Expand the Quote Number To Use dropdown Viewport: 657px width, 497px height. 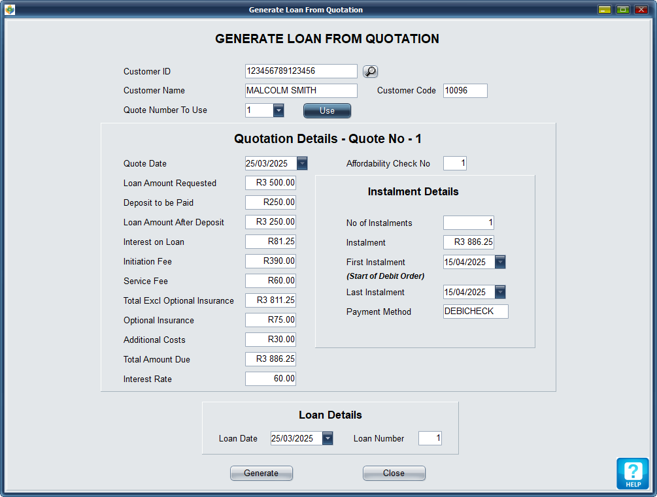278,110
